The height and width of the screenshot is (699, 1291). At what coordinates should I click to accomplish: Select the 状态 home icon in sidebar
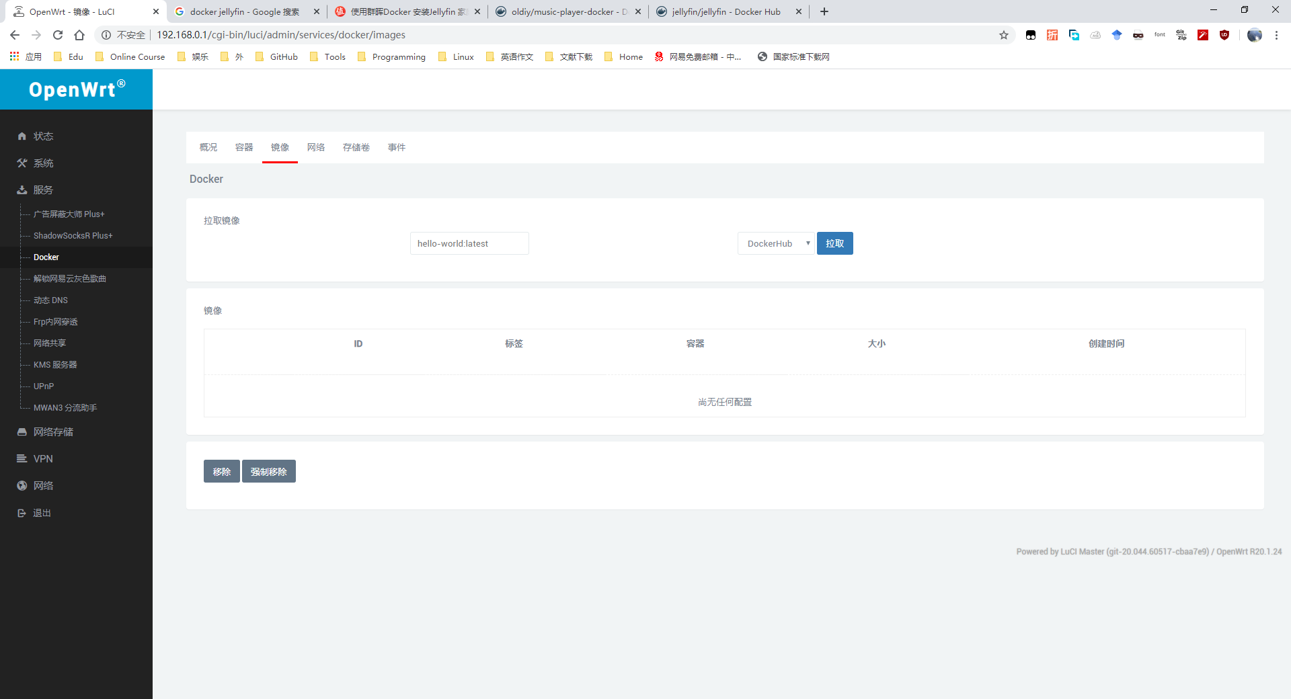tap(22, 136)
